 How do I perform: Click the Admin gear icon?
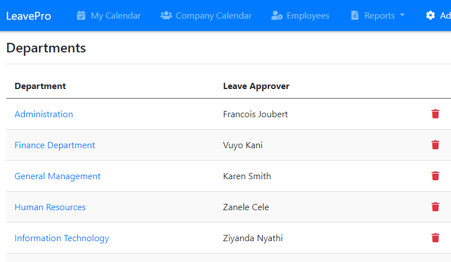point(431,15)
